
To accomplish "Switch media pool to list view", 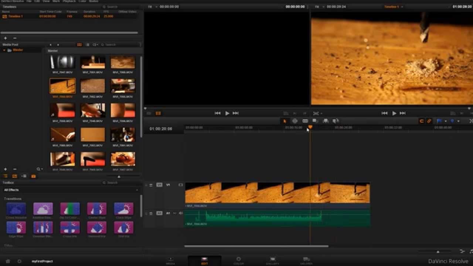I will [x=88, y=45].
